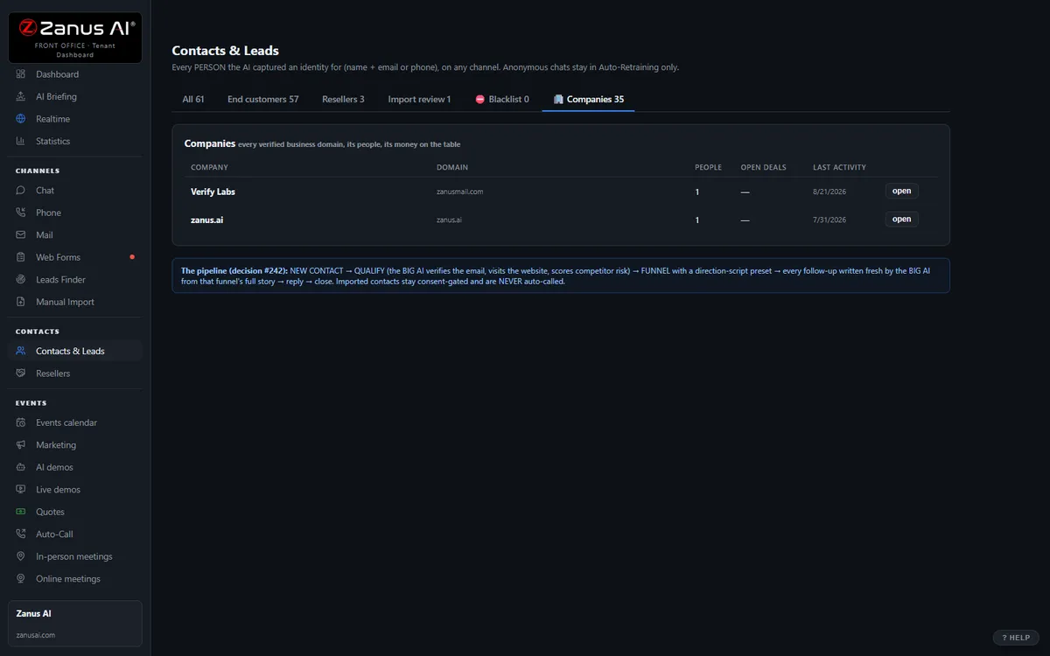This screenshot has width=1050, height=656.
Task: Switch to the All 61 tab
Action: click(193, 99)
